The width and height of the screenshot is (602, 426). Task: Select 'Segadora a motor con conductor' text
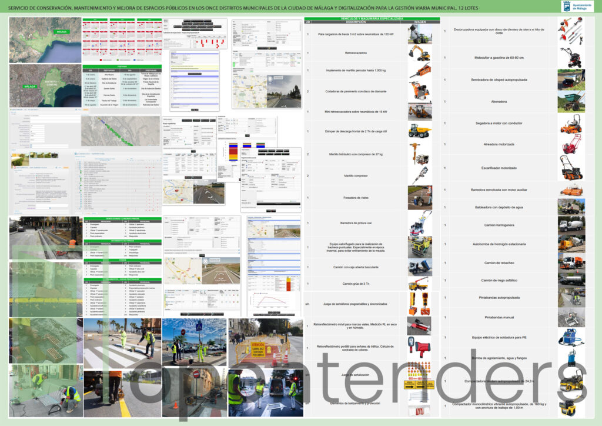coord(499,124)
